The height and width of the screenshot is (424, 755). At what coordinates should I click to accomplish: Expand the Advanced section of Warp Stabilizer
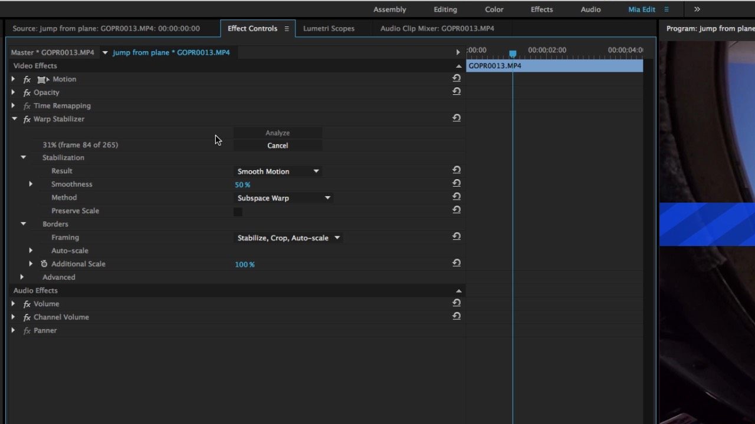pos(22,277)
